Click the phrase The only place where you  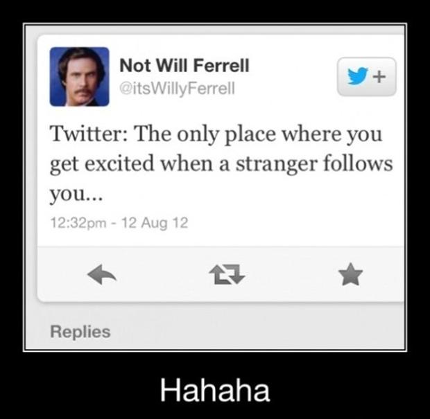[x=259, y=135]
